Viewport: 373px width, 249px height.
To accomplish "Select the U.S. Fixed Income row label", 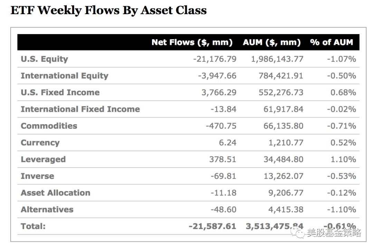I will pyautogui.click(x=60, y=92).
